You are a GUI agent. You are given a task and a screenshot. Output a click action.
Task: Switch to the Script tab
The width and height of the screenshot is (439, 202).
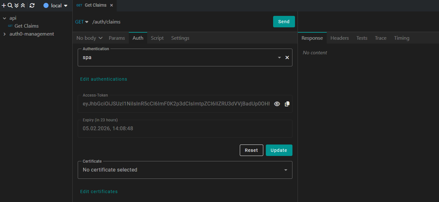click(x=157, y=38)
